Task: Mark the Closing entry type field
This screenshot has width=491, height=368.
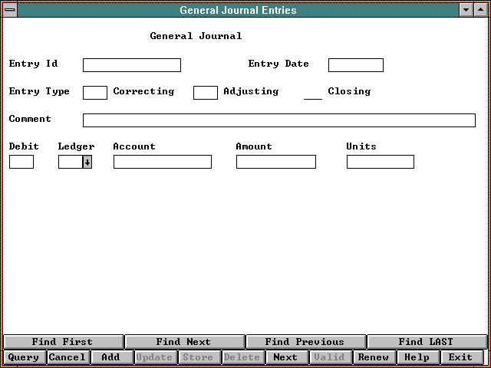Action: point(313,93)
